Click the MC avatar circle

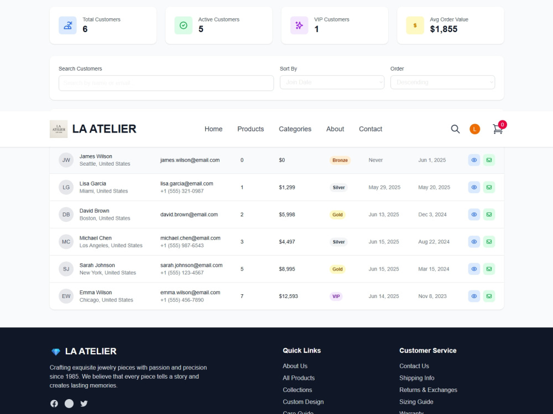click(66, 242)
